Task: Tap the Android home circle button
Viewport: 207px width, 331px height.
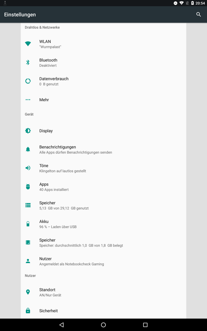Action: 104,325
